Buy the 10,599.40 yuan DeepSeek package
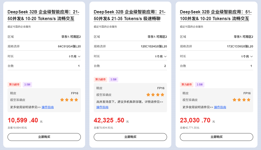 pyautogui.click(x=44, y=137)
